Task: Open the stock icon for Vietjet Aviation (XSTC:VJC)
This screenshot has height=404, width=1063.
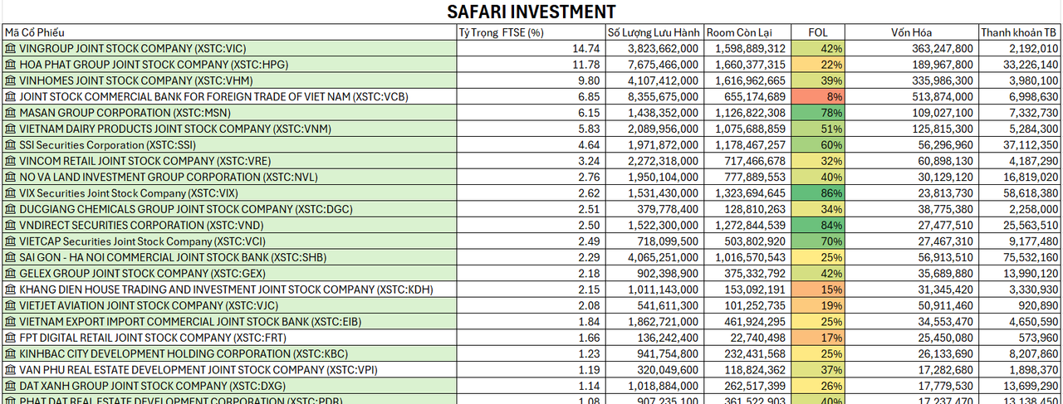Action: (x=11, y=305)
